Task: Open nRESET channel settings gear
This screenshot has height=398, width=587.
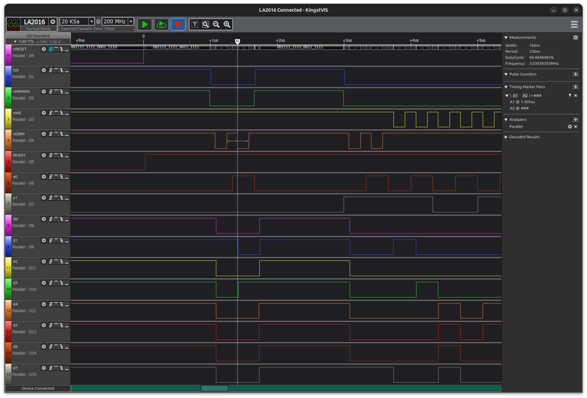Action: point(44,49)
